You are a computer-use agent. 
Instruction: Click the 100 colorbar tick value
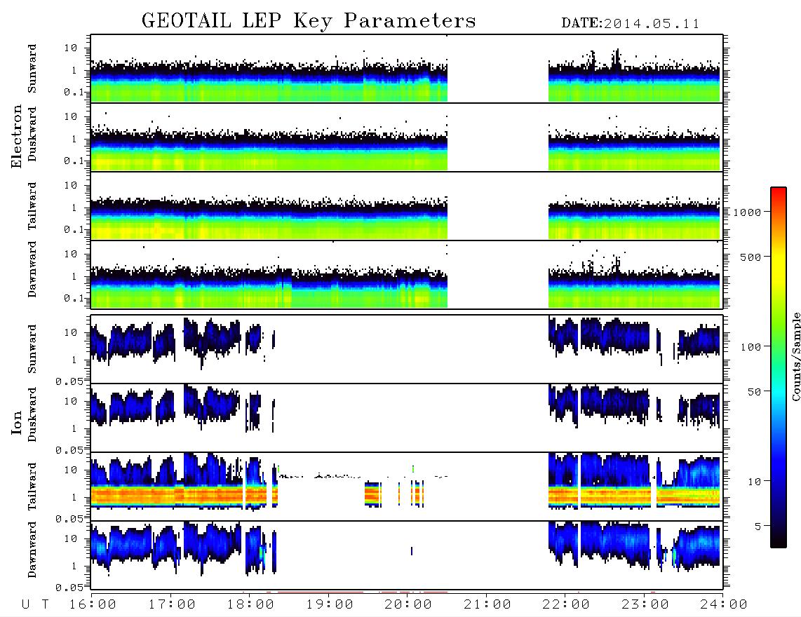(x=751, y=347)
